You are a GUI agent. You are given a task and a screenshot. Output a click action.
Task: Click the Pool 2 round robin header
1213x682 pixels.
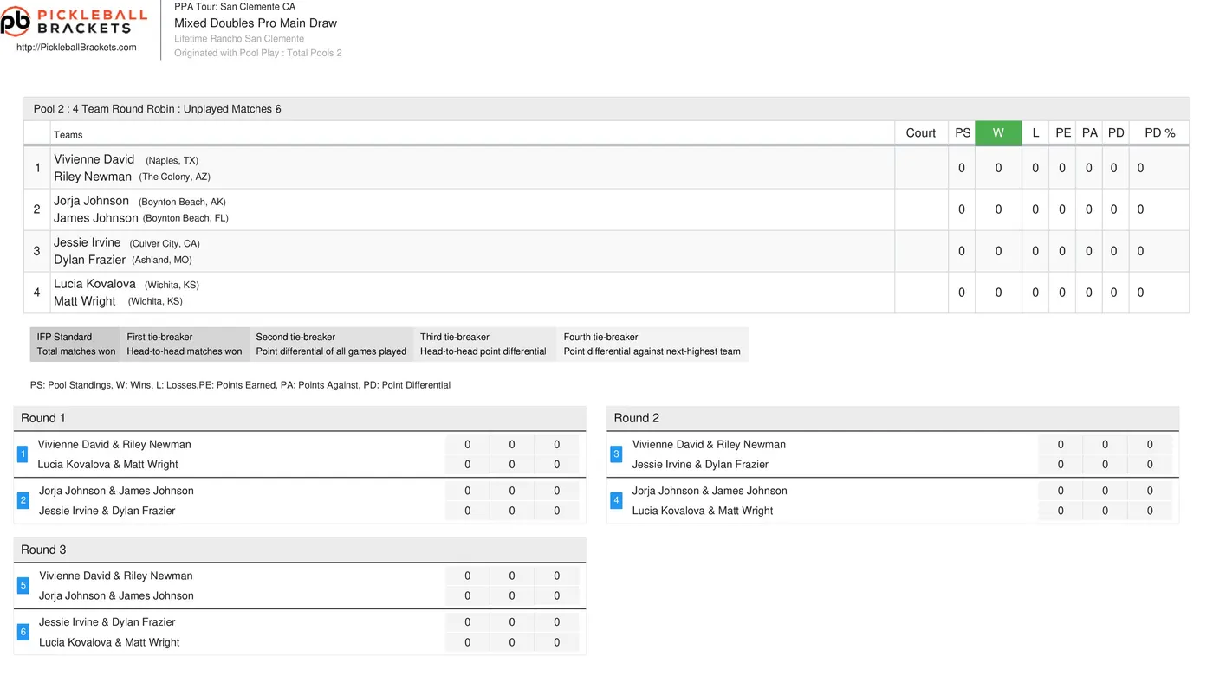pos(606,109)
